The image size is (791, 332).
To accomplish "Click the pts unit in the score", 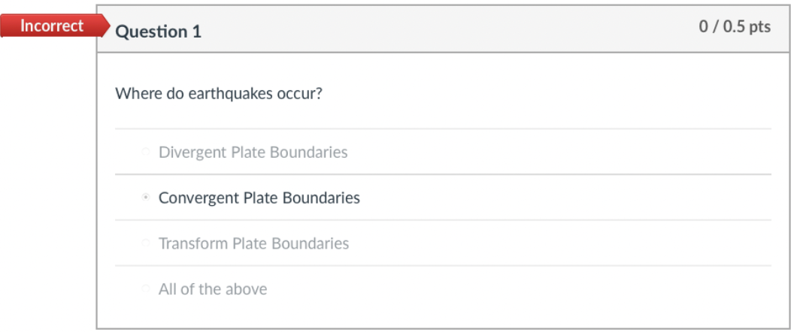I will [x=759, y=27].
